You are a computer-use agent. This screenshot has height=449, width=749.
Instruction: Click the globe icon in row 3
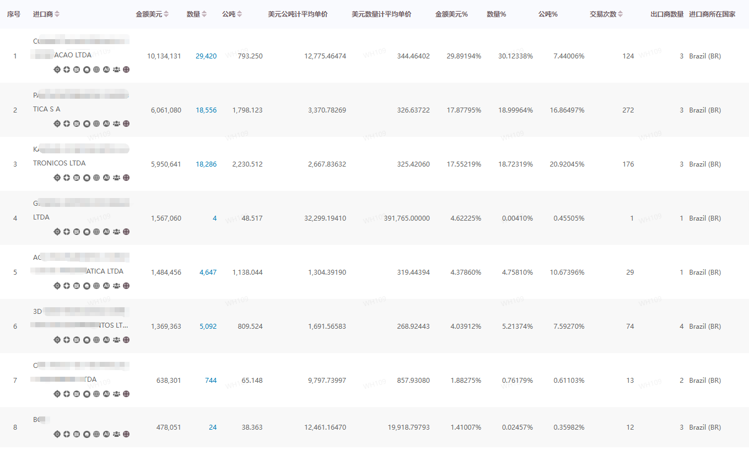[x=96, y=178]
